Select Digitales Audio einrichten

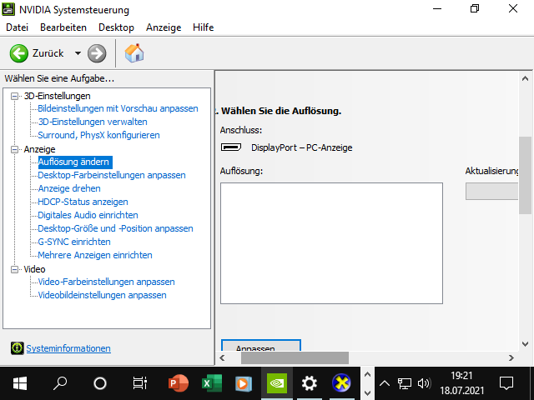(88, 215)
